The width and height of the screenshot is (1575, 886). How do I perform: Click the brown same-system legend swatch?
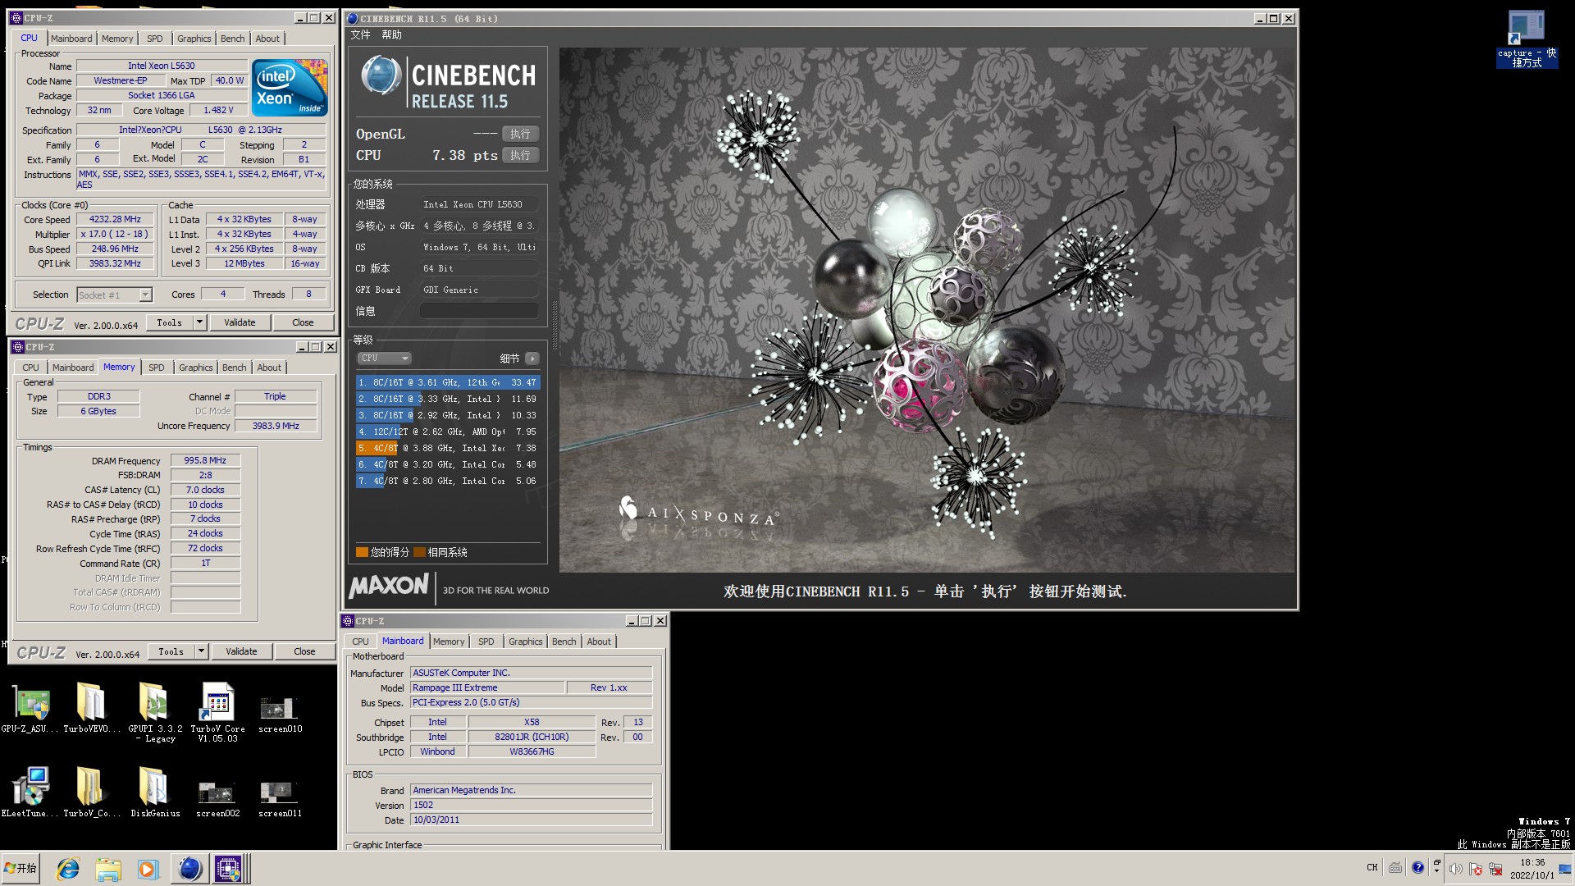[x=419, y=552]
